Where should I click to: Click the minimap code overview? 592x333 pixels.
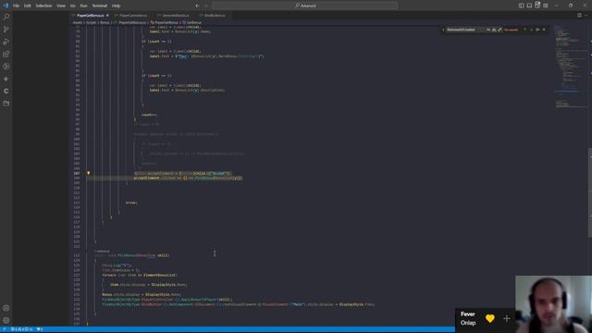[570, 68]
